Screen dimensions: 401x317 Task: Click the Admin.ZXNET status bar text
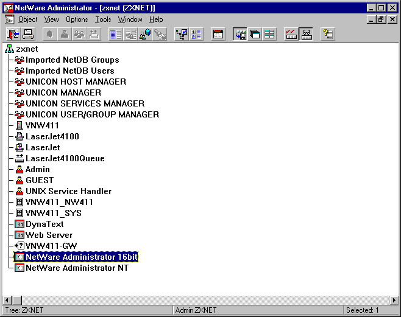click(x=196, y=310)
